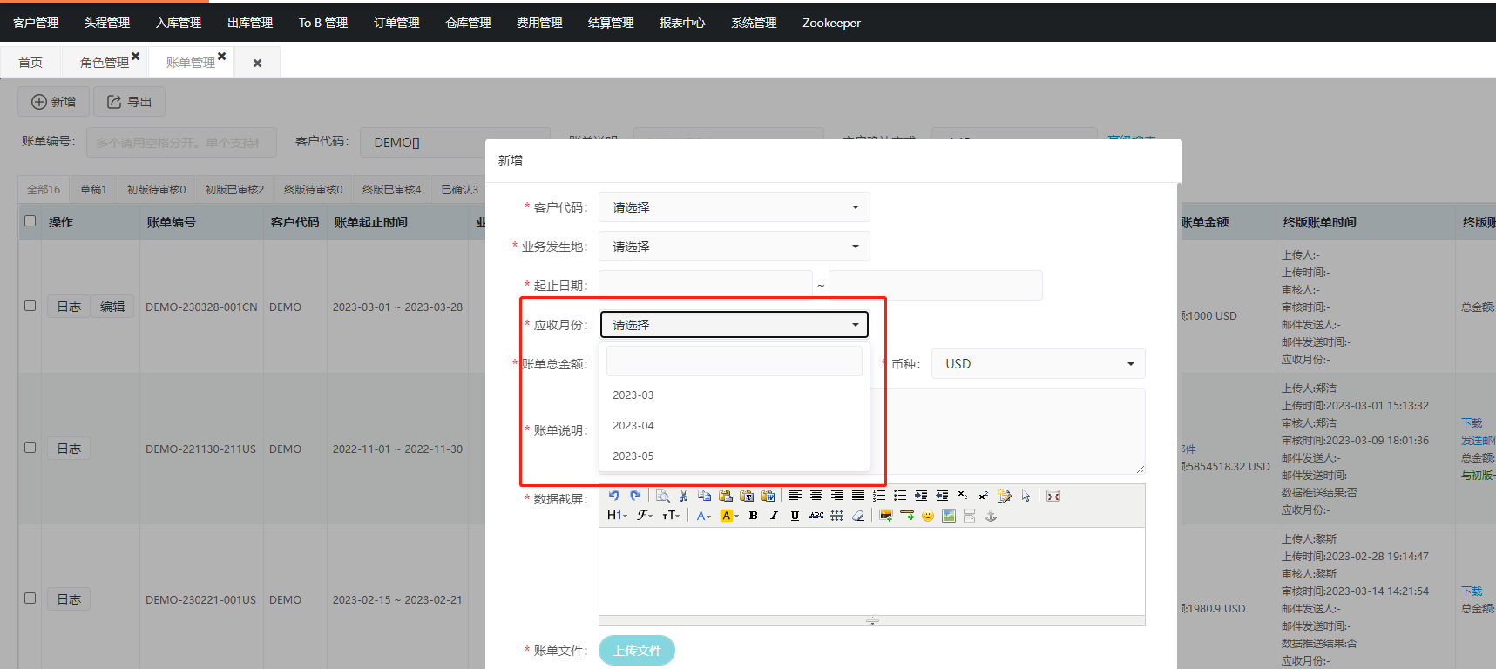Insert a bulleted list
Image resolution: width=1496 pixels, height=669 pixels.
click(900, 496)
